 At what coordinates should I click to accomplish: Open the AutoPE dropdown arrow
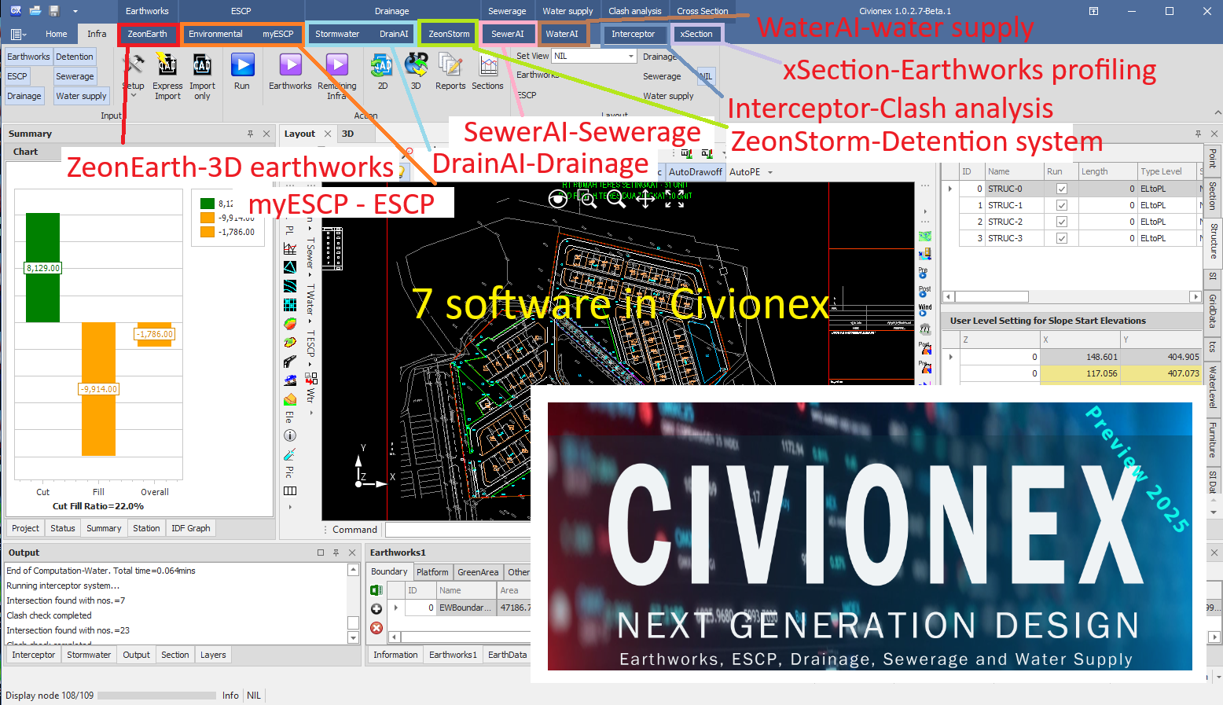(770, 172)
